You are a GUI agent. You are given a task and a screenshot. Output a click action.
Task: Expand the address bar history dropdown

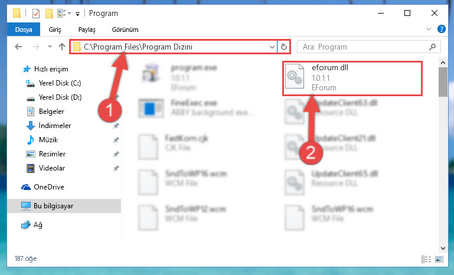(x=272, y=47)
